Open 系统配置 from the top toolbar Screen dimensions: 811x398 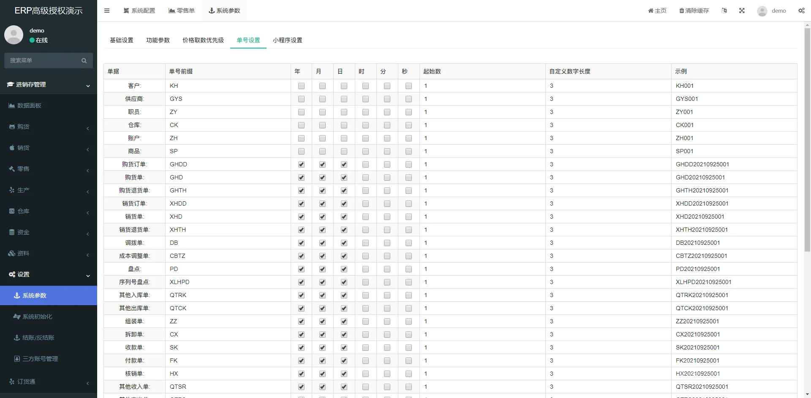point(139,11)
